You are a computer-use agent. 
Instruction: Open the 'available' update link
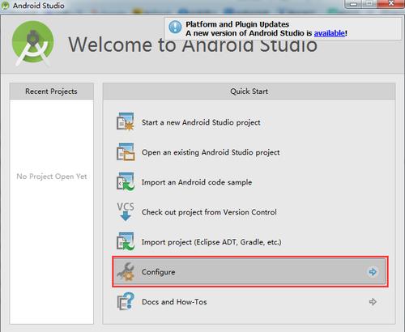click(330, 33)
